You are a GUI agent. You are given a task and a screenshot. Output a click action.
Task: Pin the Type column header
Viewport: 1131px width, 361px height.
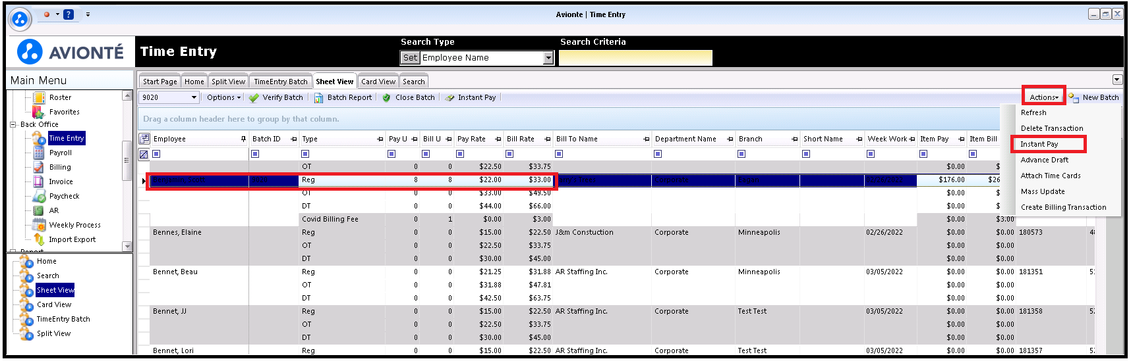380,139
